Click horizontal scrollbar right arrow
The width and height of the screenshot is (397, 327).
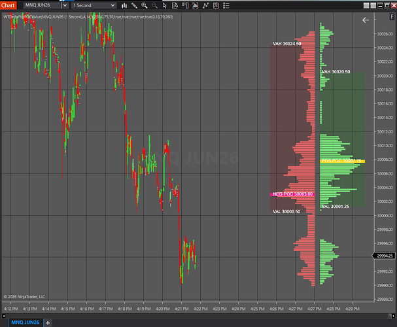(393, 316)
